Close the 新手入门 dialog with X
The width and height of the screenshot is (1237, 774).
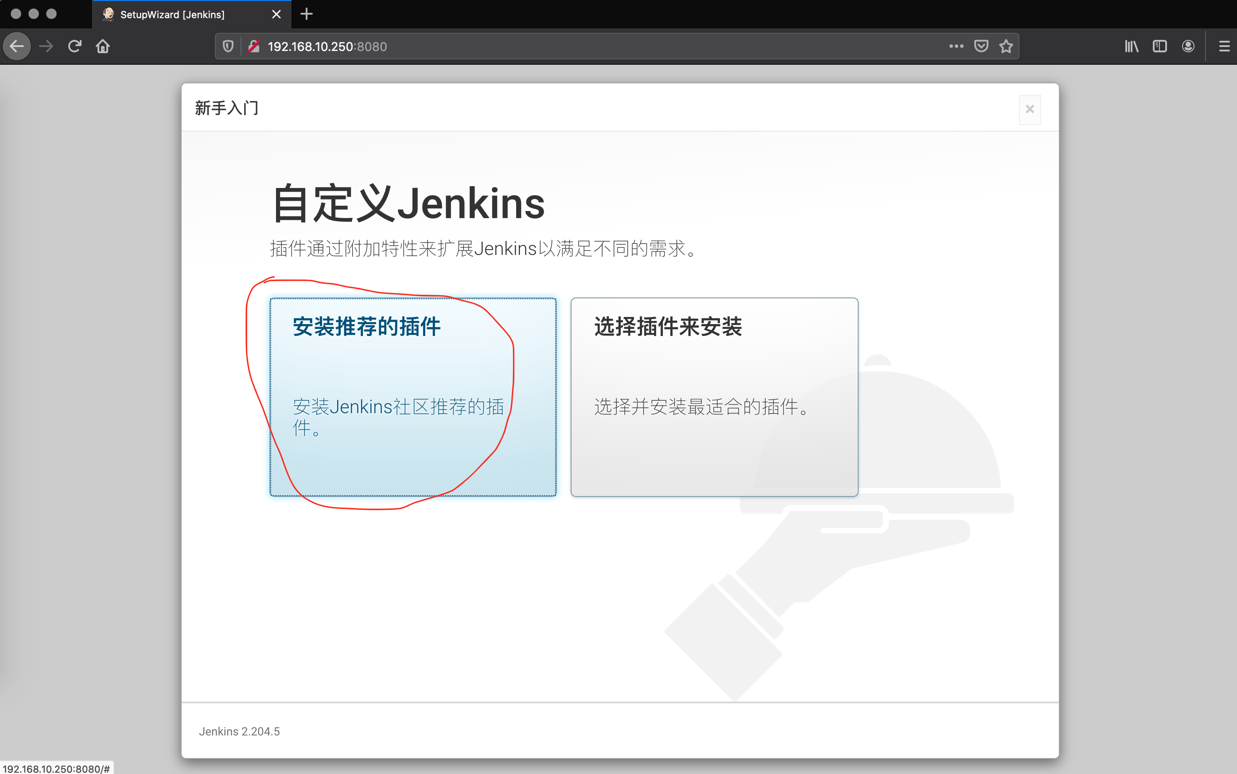click(x=1030, y=109)
